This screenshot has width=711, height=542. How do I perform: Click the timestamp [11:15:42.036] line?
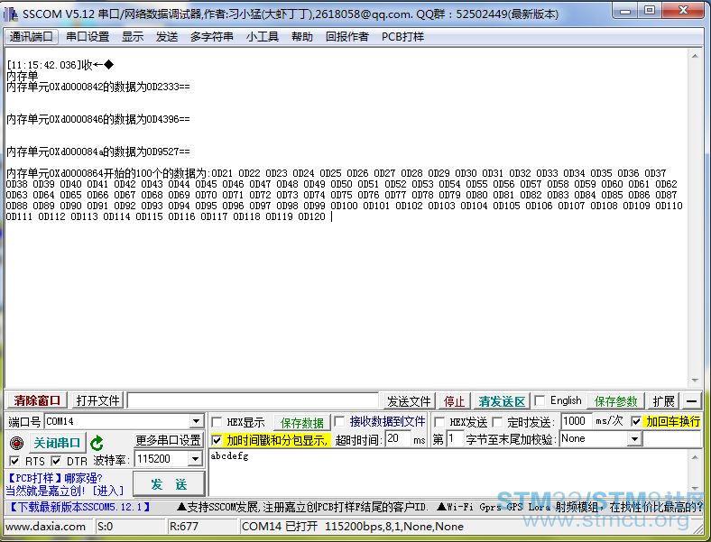click(x=60, y=65)
